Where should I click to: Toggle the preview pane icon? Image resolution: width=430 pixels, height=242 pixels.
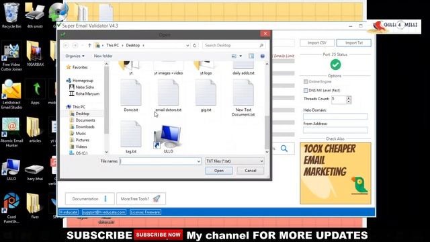coord(251,56)
